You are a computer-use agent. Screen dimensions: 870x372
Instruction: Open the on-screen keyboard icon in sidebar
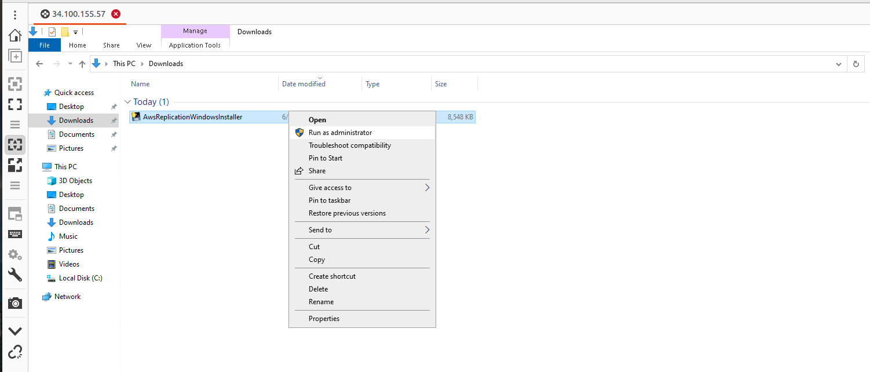(x=15, y=234)
